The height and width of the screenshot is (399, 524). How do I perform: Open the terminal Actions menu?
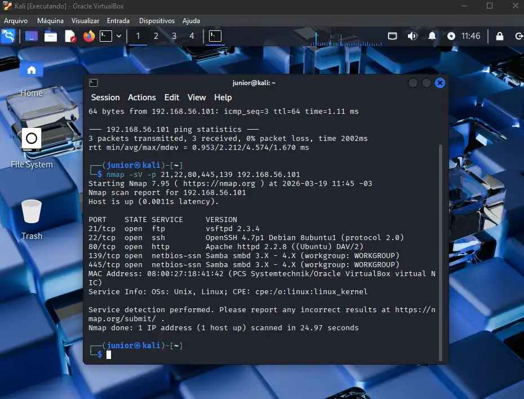(x=141, y=97)
